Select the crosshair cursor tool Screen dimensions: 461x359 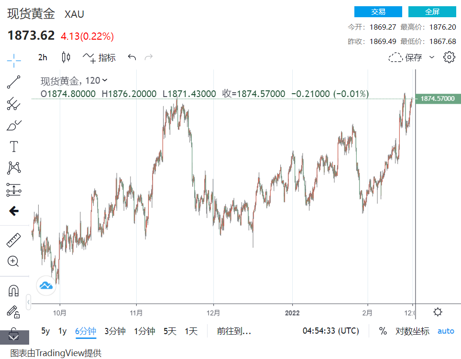click(14, 59)
